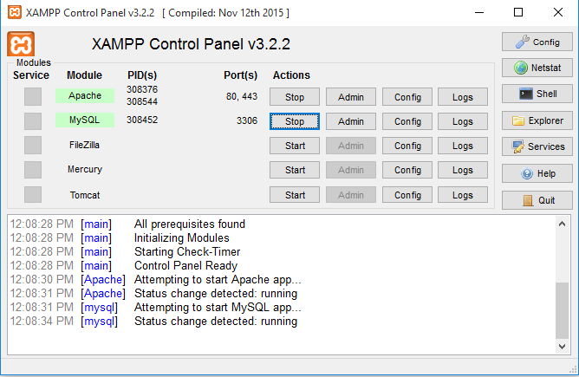
Task: View Tomcat Logs
Action: point(463,195)
